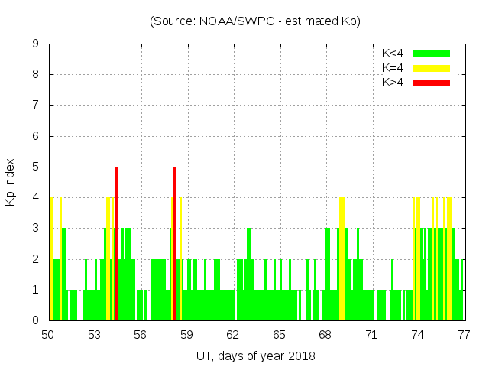
Task: Click the NOAA/SWPC source title text
Action: pos(255,21)
